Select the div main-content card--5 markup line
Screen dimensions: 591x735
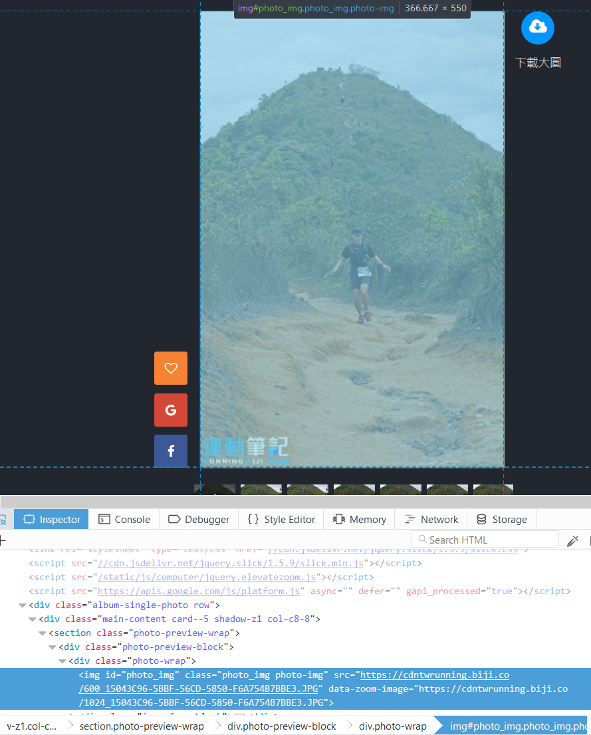[x=179, y=619]
